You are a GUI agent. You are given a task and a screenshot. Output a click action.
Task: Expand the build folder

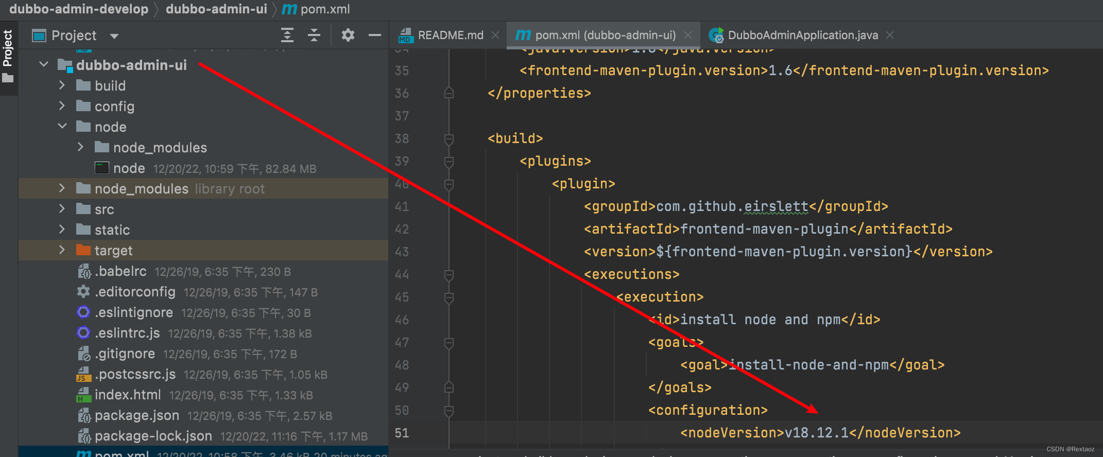click(62, 85)
